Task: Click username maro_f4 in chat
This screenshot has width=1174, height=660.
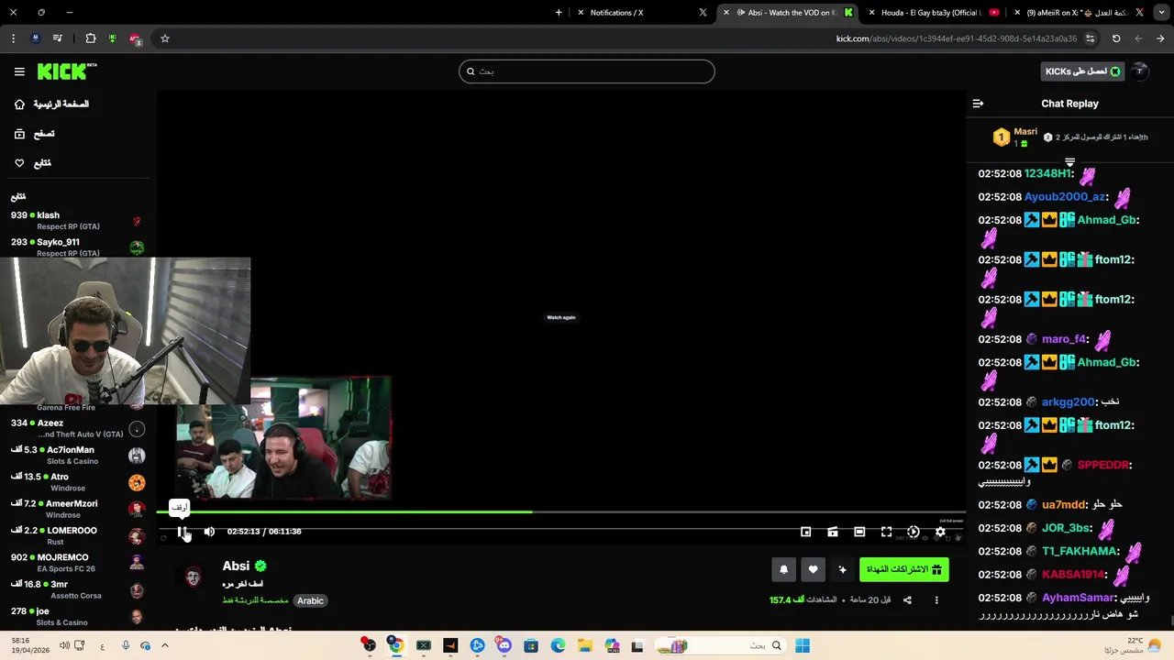Action: click(1064, 339)
